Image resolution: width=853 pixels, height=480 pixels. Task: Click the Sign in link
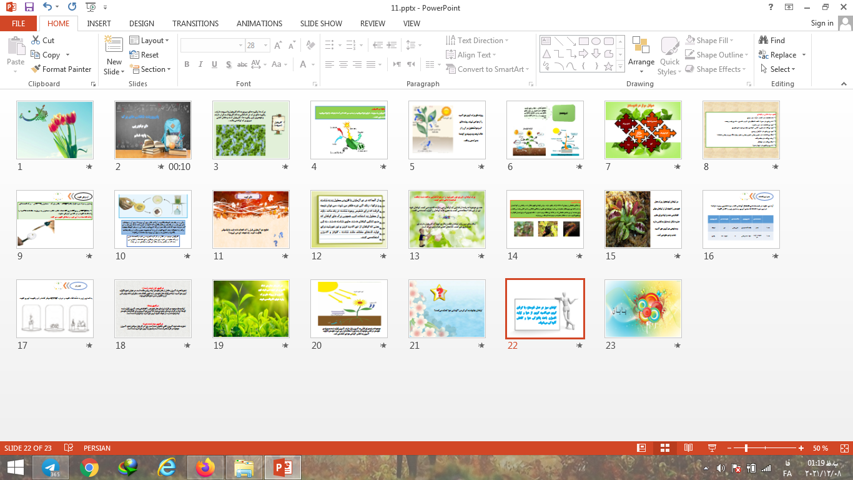coord(822,23)
